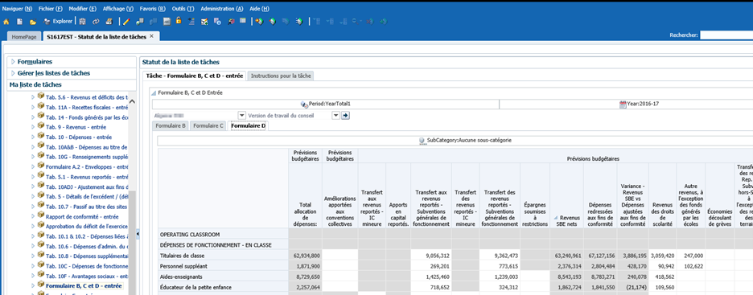Click the padlock lock icon

point(179,21)
